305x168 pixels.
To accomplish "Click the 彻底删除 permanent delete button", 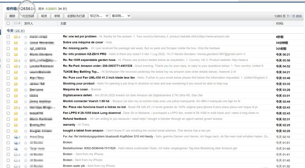I will (28, 16).
